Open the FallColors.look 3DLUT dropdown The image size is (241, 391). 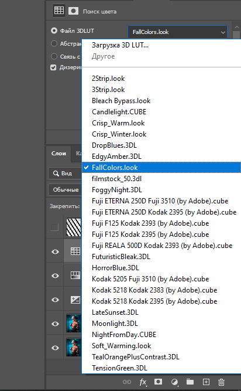(x=178, y=32)
